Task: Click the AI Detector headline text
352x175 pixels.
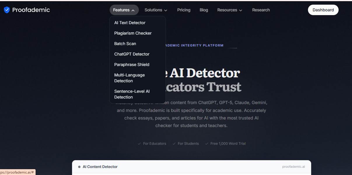Action: pyautogui.click(x=204, y=73)
